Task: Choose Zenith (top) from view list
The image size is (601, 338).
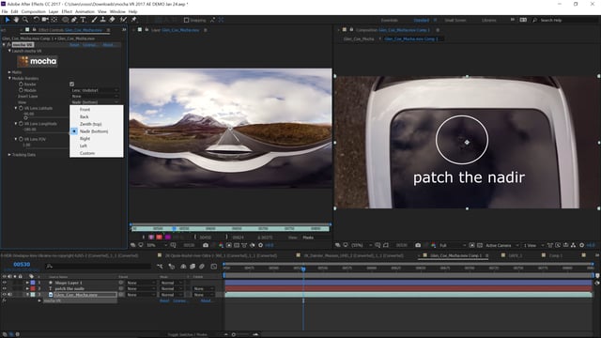Action: [x=90, y=124]
